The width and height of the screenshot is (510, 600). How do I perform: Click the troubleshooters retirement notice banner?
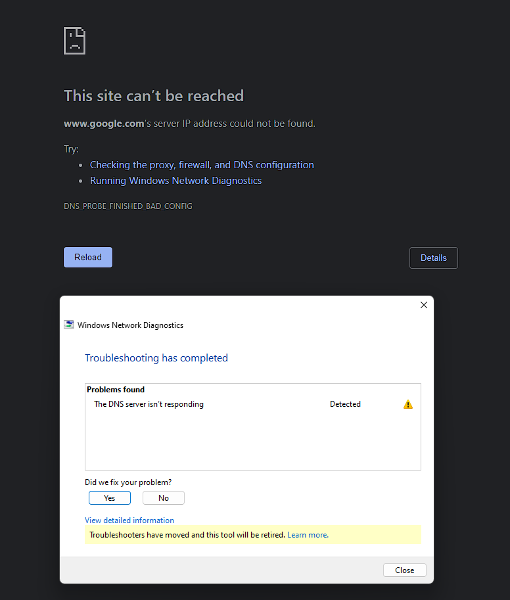(x=253, y=534)
